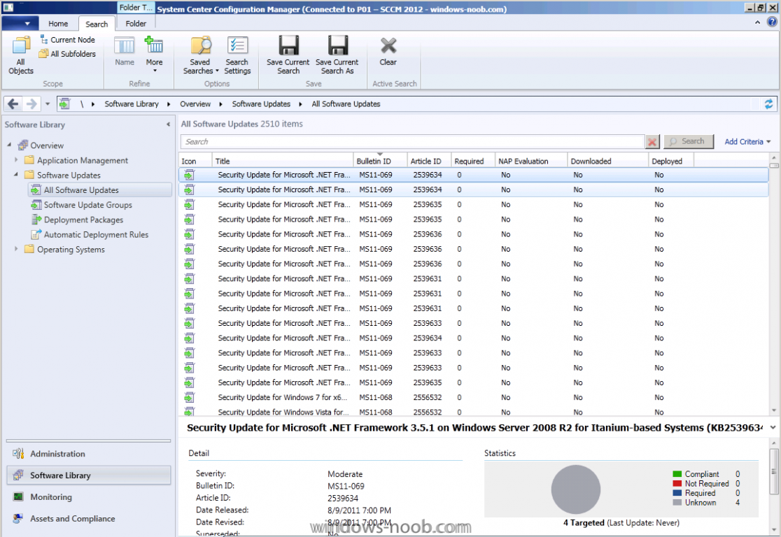Switch to the Home ribbon tab
This screenshot has height=537, width=781.
pyautogui.click(x=58, y=23)
